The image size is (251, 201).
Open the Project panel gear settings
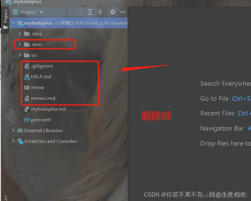click(x=113, y=12)
